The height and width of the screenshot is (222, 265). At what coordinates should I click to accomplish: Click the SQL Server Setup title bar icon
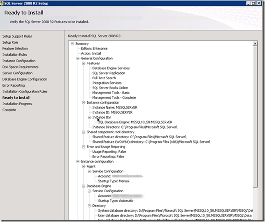2,3
